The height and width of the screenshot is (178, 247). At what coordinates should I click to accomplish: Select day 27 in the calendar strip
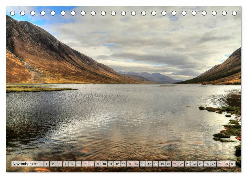[x=213, y=164]
